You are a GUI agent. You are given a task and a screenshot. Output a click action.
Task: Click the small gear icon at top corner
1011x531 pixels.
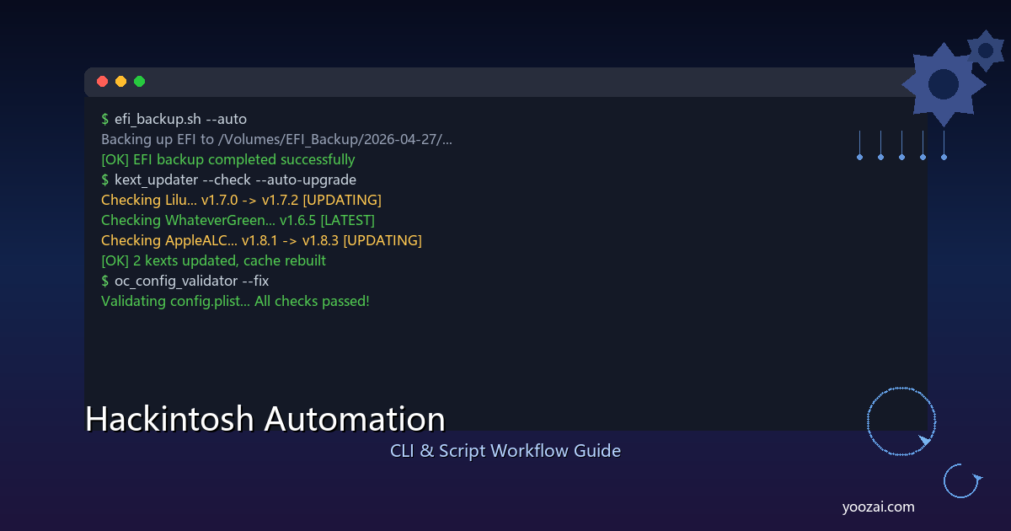[986, 51]
